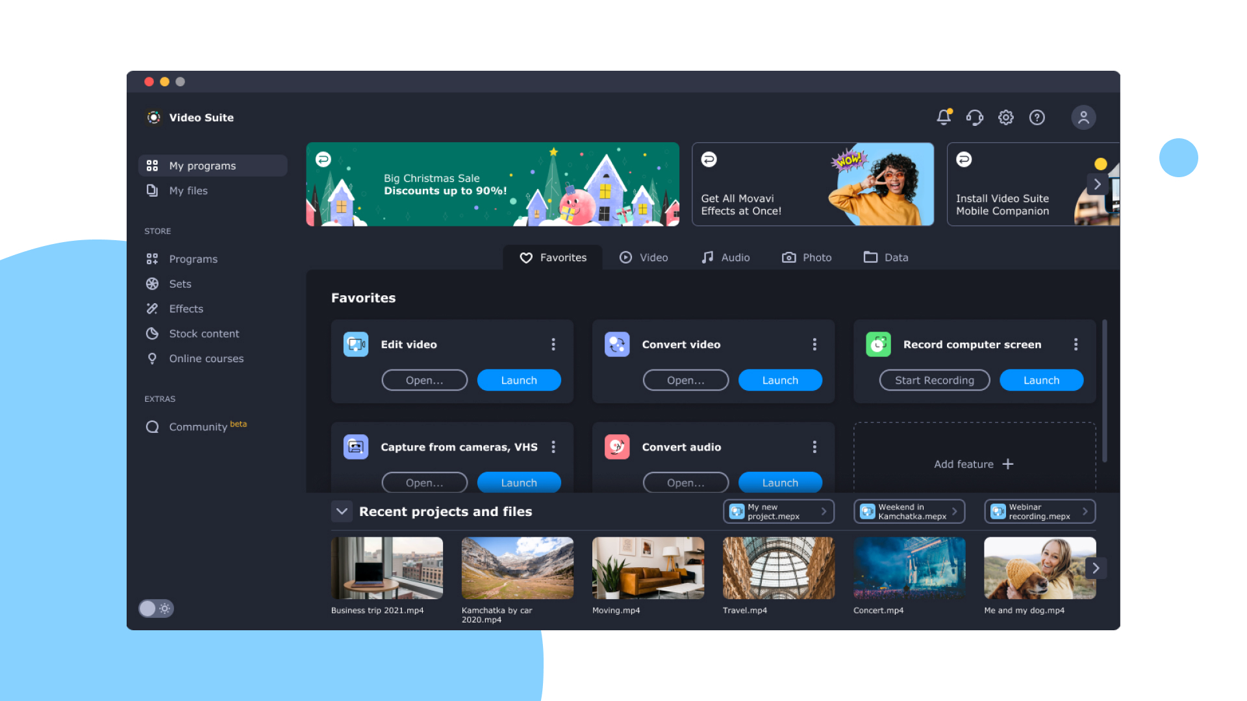The width and height of the screenshot is (1247, 701).
Task: Expand Recent projects and files section
Action: [x=340, y=511]
